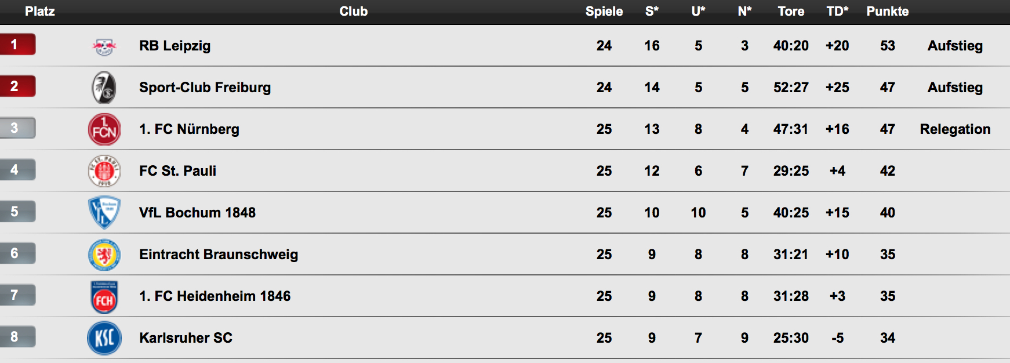
Task: Select the Eintracht Braunschweig lion emblem
Action: (x=104, y=255)
